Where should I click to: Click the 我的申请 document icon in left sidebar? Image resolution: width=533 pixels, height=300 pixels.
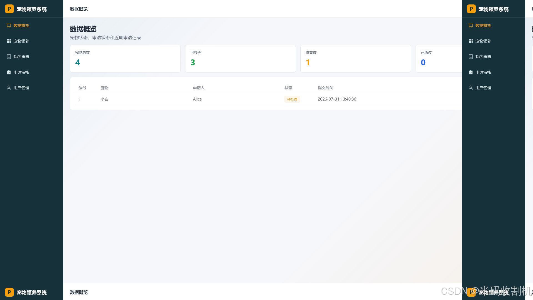pos(9,57)
